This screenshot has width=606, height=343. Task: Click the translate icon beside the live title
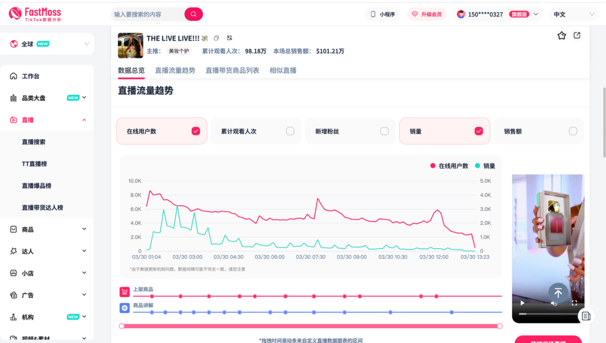tap(229, 38)
